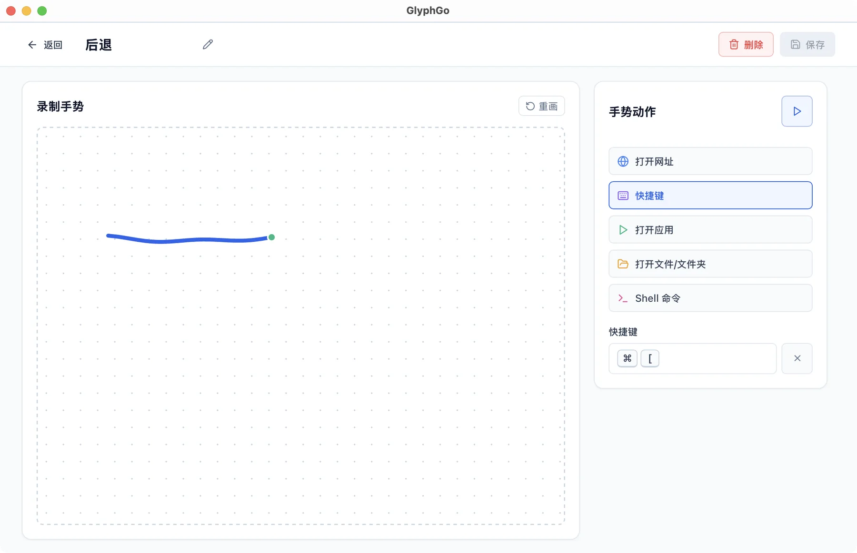857x553 pixels.
Task: Click the left arrow icon beside 返回
Action: point(32,45)
